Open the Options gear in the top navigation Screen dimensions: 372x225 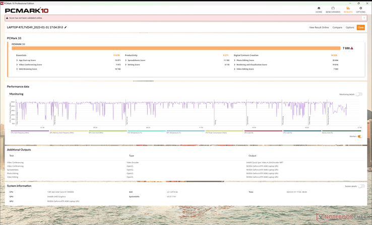[360, 8]
